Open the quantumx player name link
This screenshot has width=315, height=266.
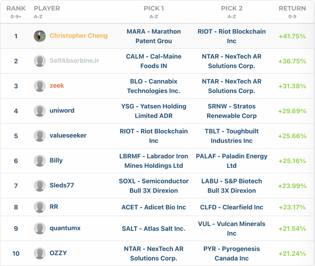click(65, 228)
